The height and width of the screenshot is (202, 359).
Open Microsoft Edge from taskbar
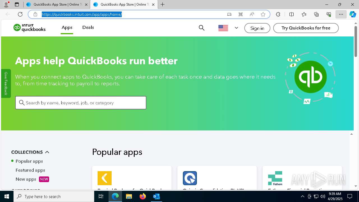tap(115, 196)
